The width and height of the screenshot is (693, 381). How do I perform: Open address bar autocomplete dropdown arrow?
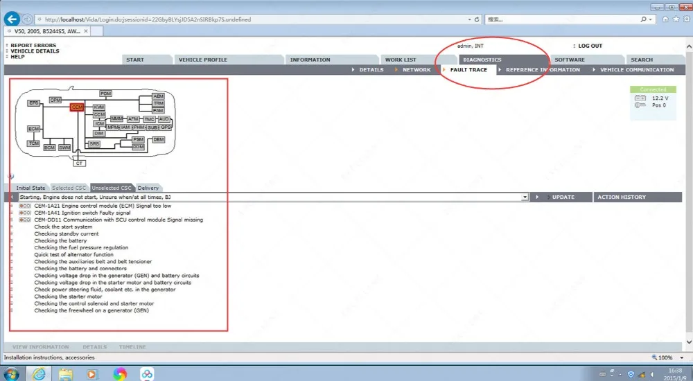click(469, 19)
